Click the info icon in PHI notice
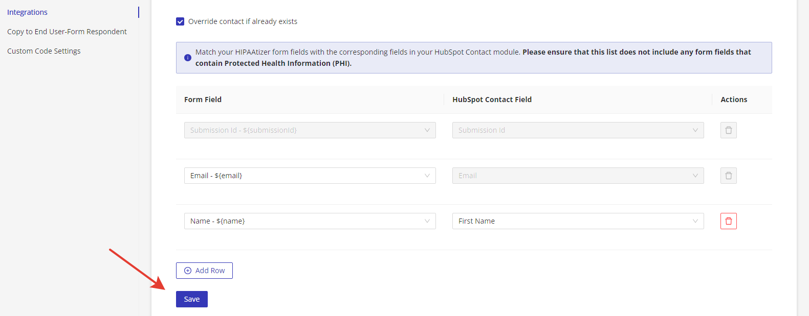This screenshot has width=809, height=316. coord(188,58)
